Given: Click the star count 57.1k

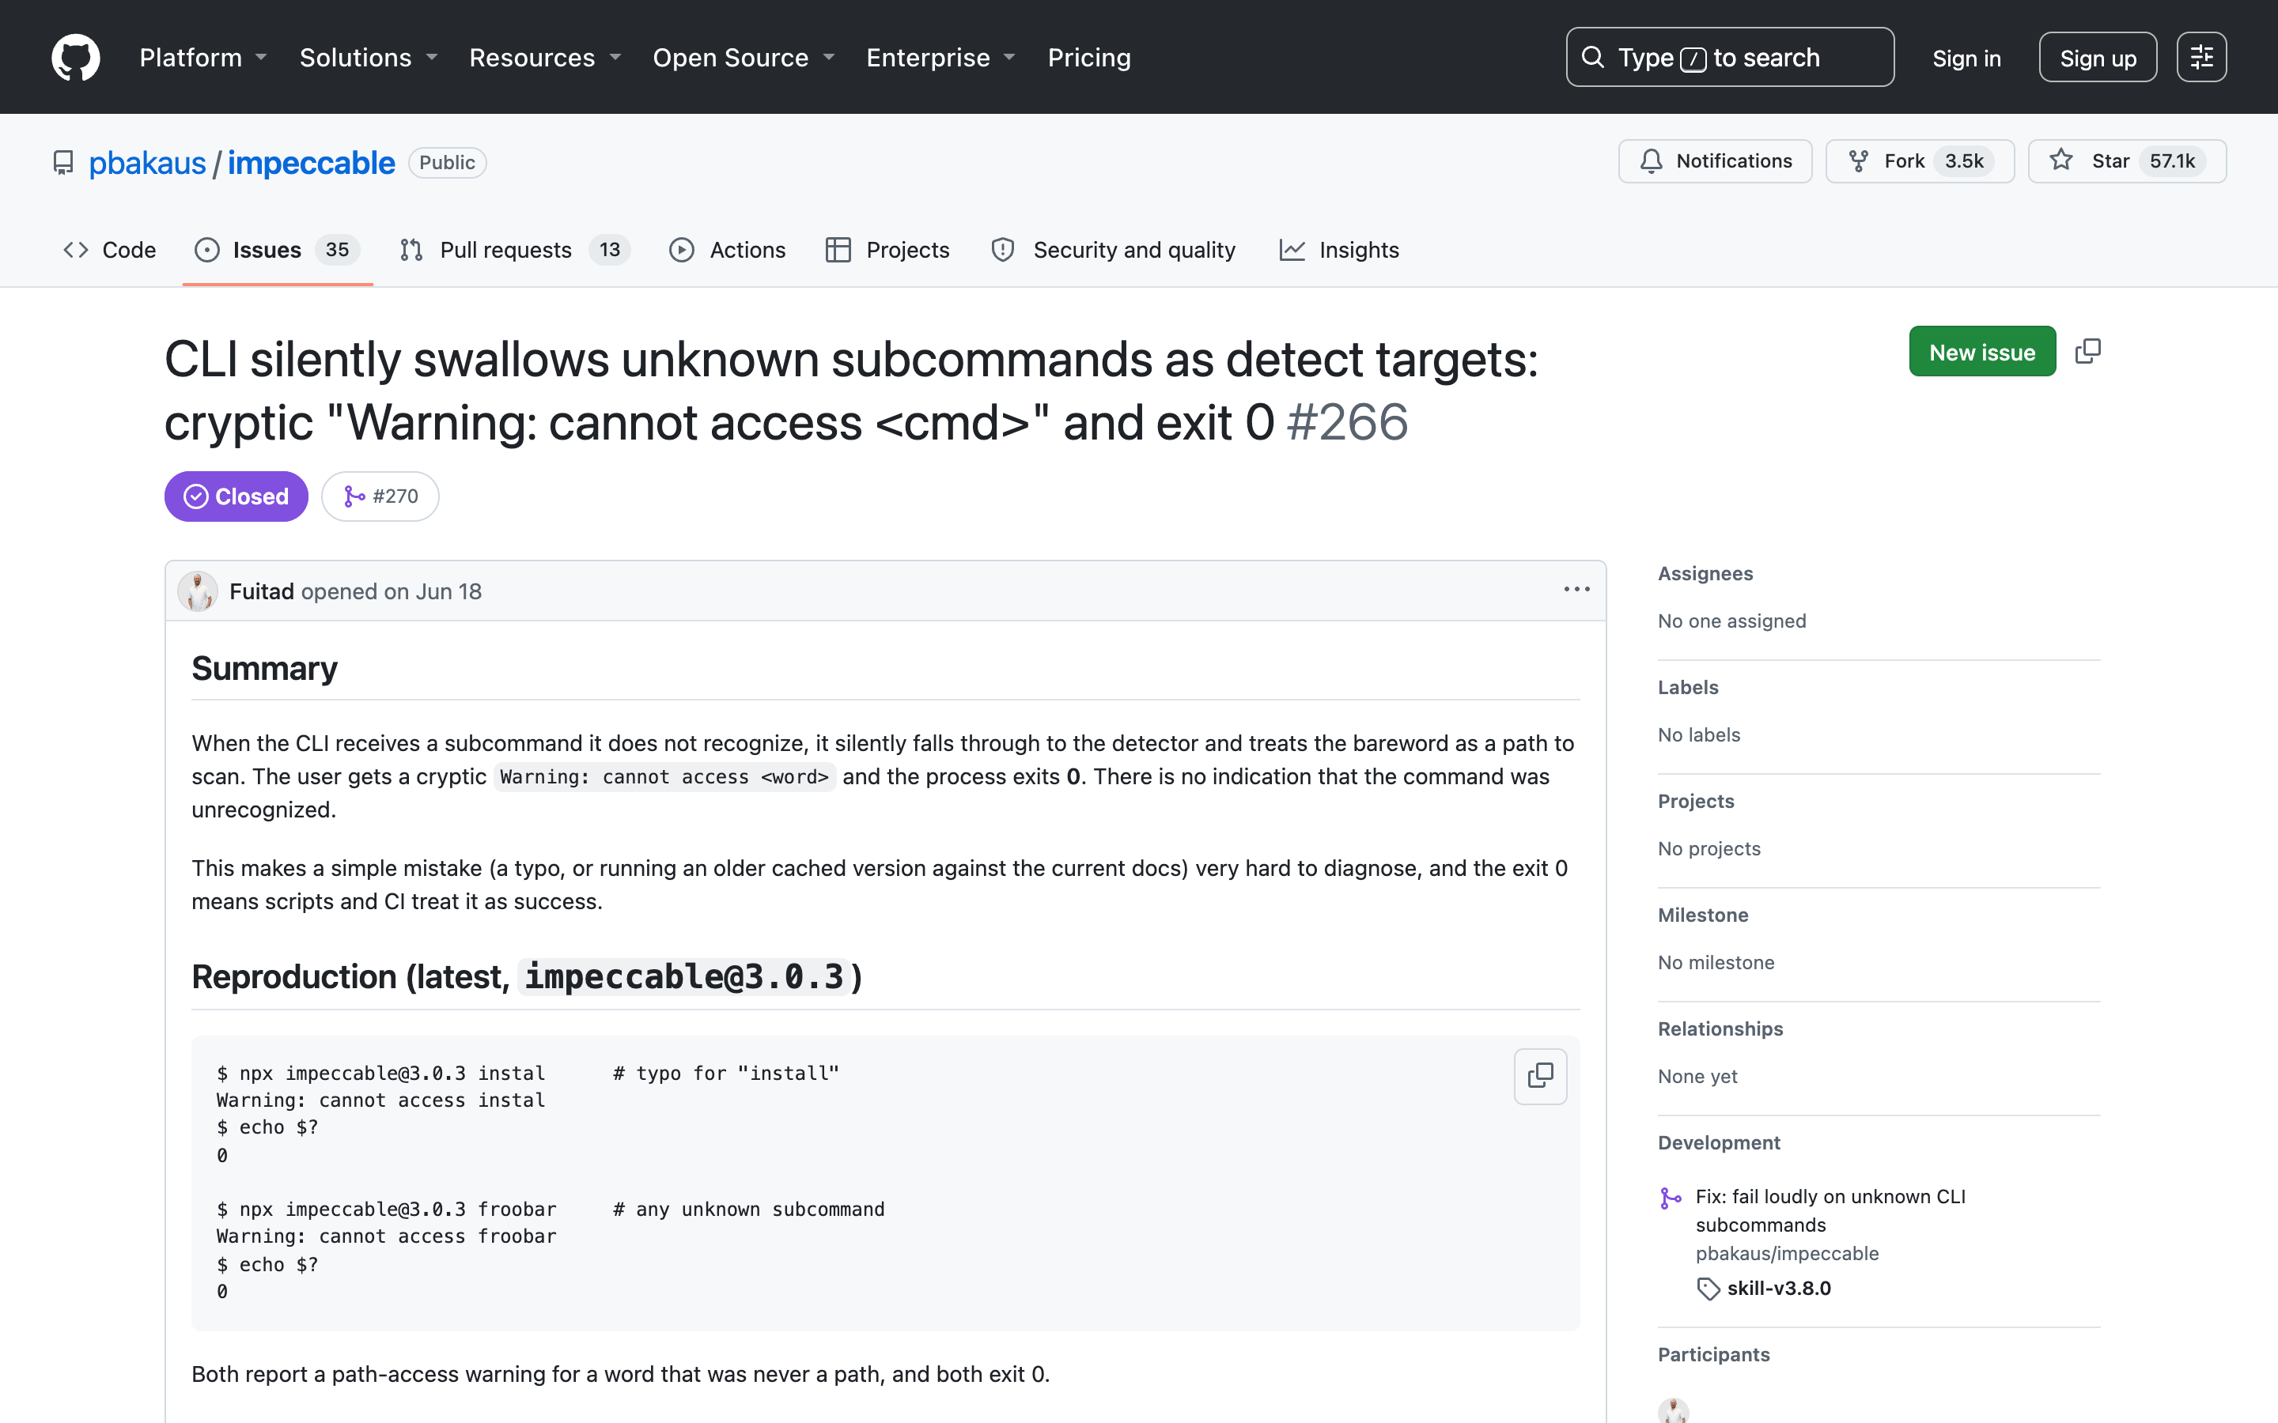Looking at the screenshot, I should (2172, 161).
